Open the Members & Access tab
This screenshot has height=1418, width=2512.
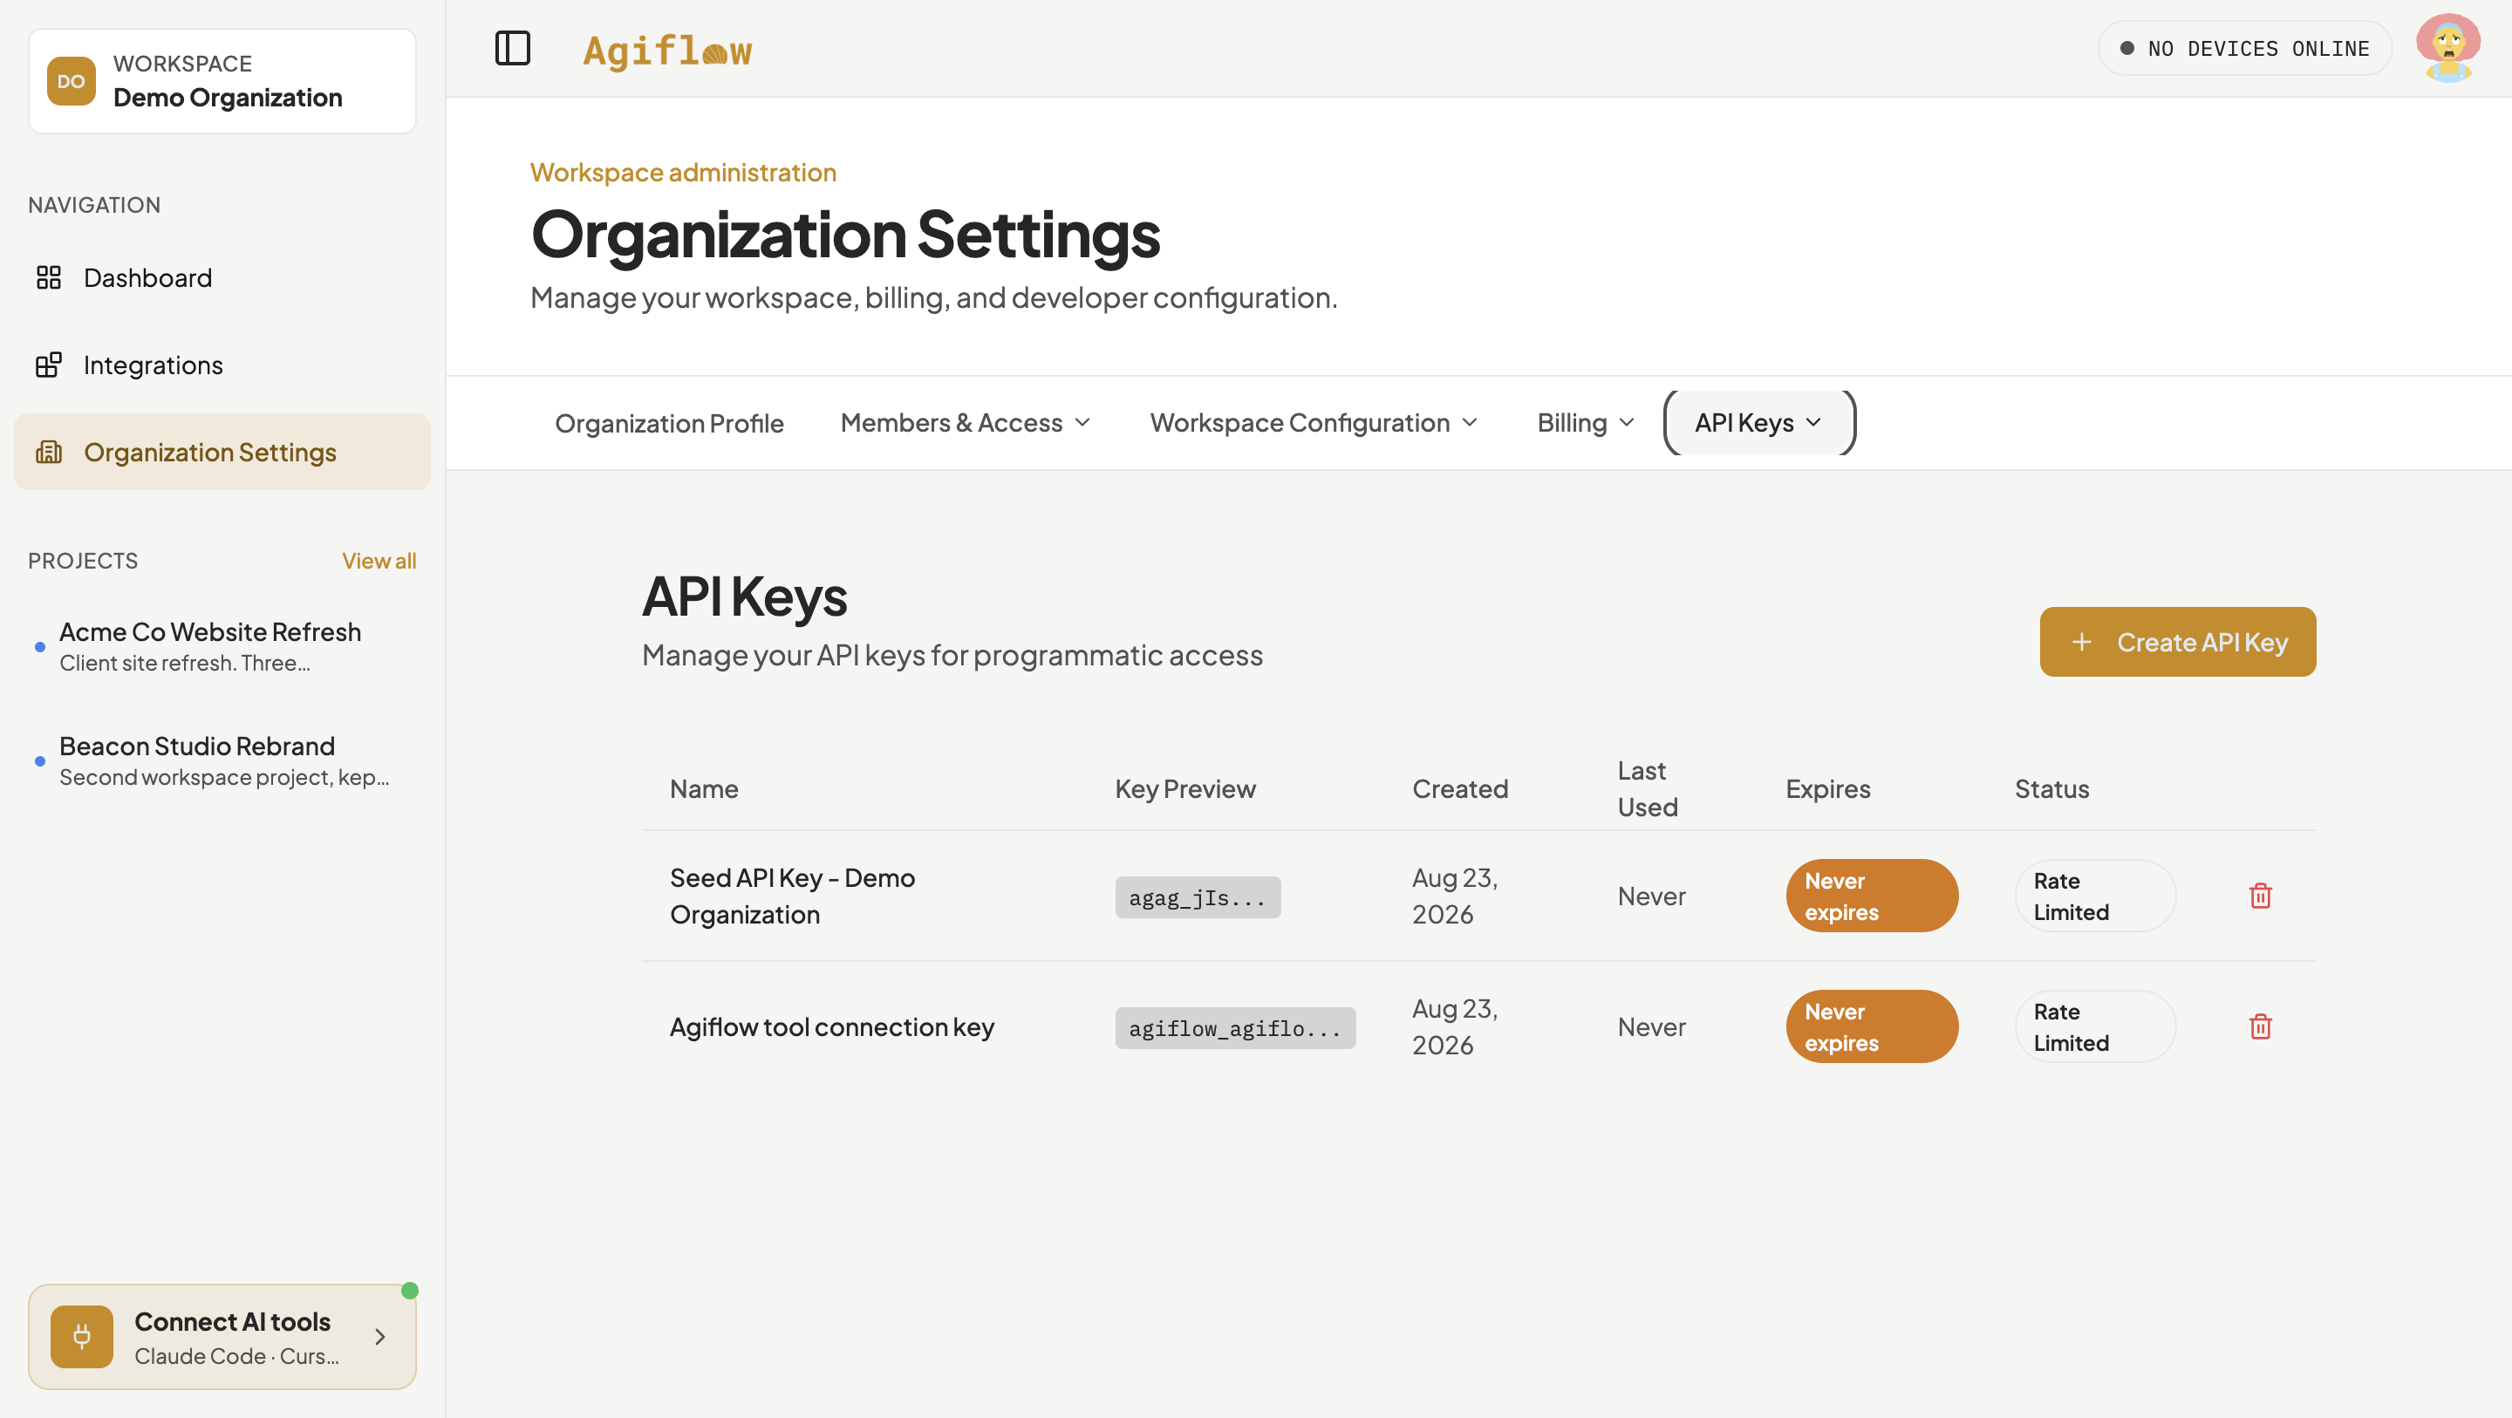[966, 423]
